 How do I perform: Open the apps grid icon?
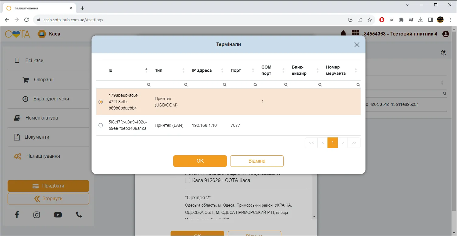click(x=355, y=33)
